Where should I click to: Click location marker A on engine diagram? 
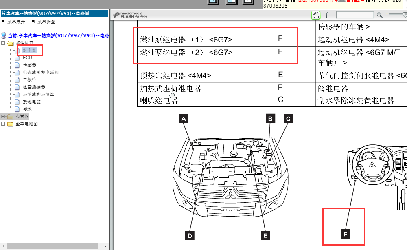tap(184, 119)
